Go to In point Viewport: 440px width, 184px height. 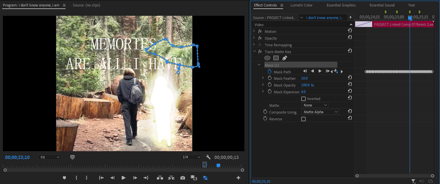[x=101, y=178]
